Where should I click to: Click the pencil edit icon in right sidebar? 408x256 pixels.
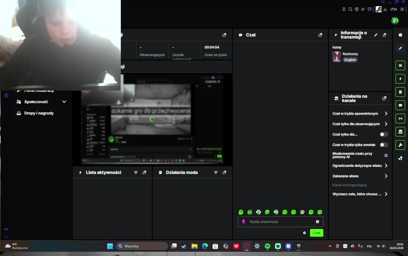[400, 48]
